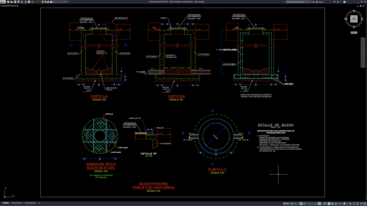Toggle the drawing Grid display
The width and height of the screenshot is (367, 206).
point(292,204)
